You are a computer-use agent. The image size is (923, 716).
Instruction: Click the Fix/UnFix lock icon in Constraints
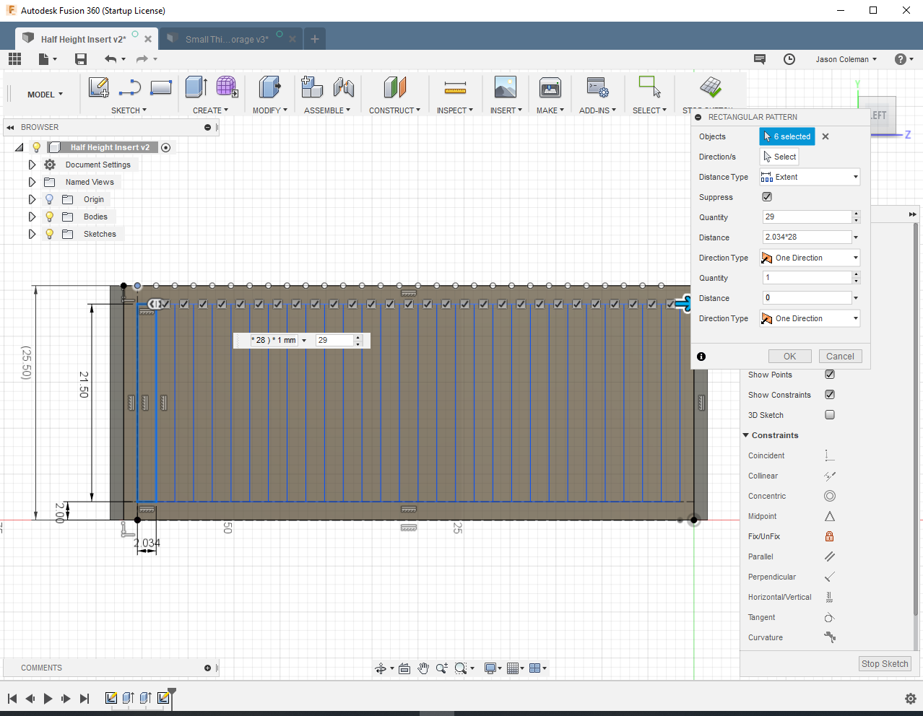[x=829, y=536]
